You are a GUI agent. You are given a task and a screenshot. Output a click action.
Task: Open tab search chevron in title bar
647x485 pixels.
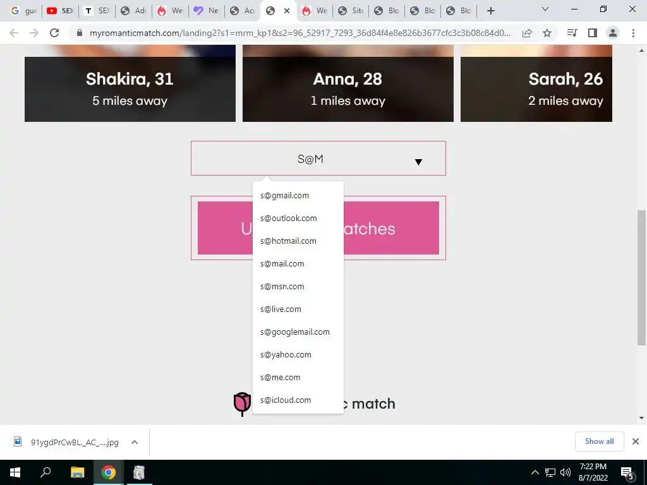pyautogui.click(x=545, y=9)
